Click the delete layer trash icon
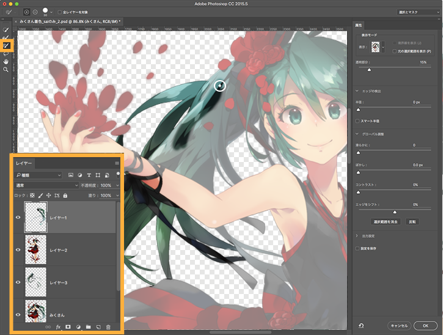 pos(108,327)
